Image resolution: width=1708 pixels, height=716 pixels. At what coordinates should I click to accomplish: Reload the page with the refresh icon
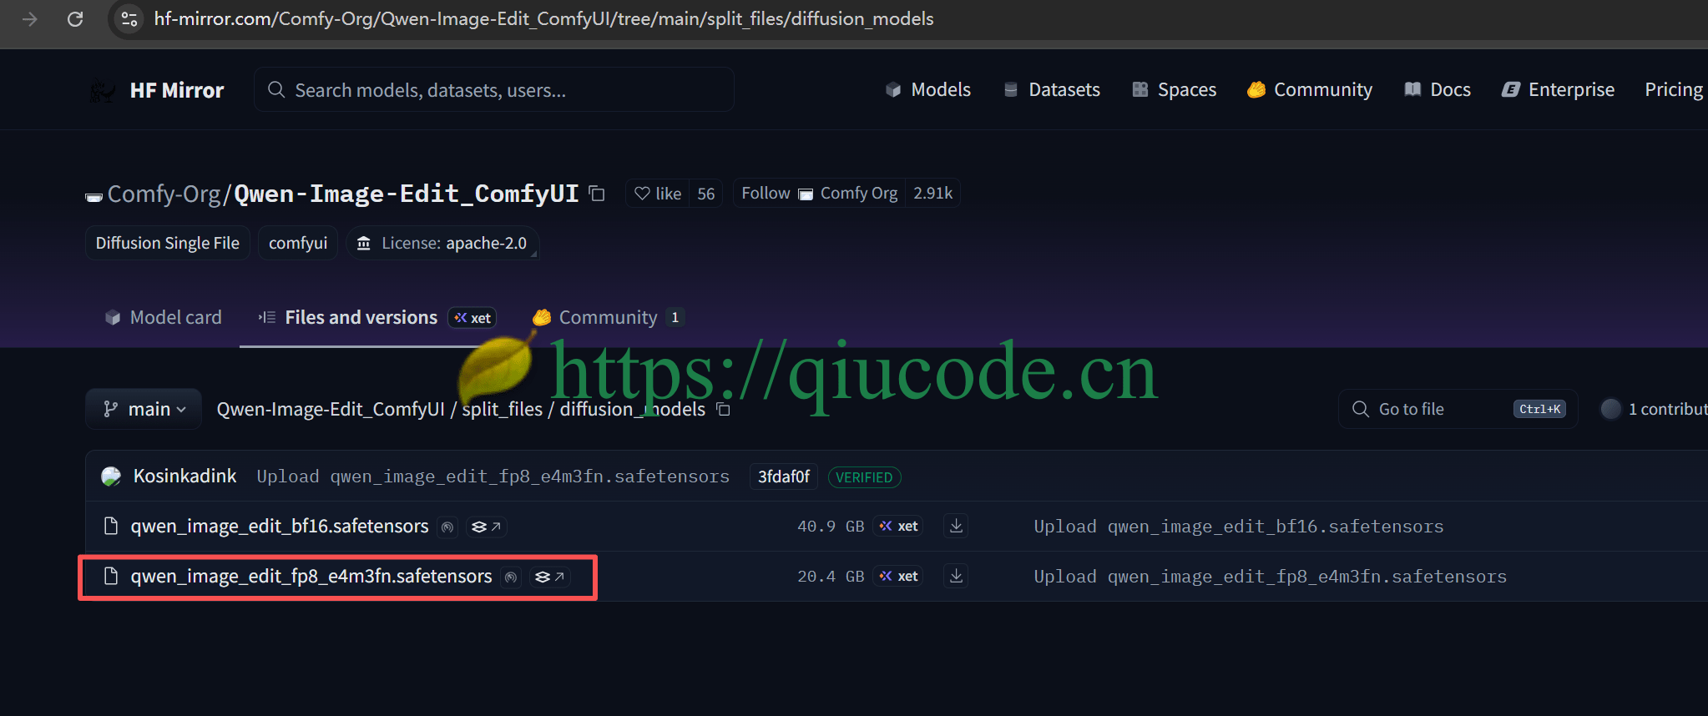[75, 18]
